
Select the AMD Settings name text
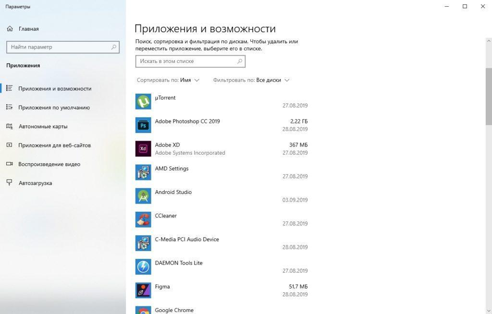pyautogui.click(x=172, y=169)
